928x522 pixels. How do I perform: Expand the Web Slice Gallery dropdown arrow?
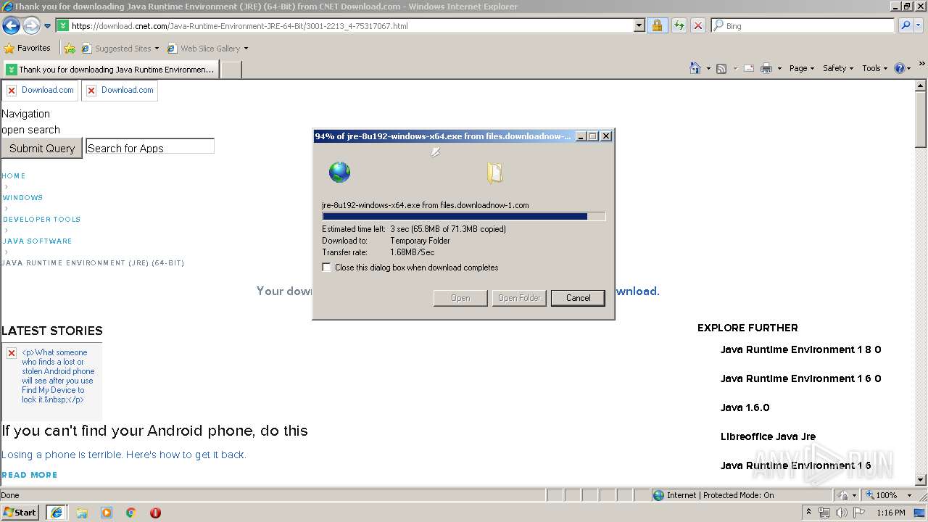point(246,49)
